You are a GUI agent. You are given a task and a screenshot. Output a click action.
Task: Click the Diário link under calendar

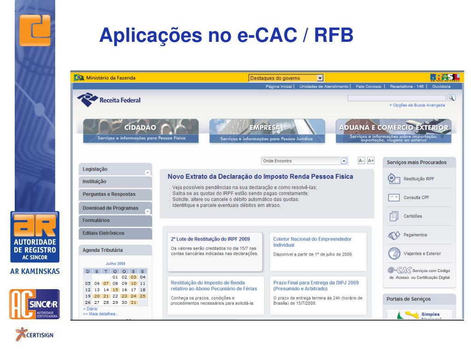tap(92, 309)
